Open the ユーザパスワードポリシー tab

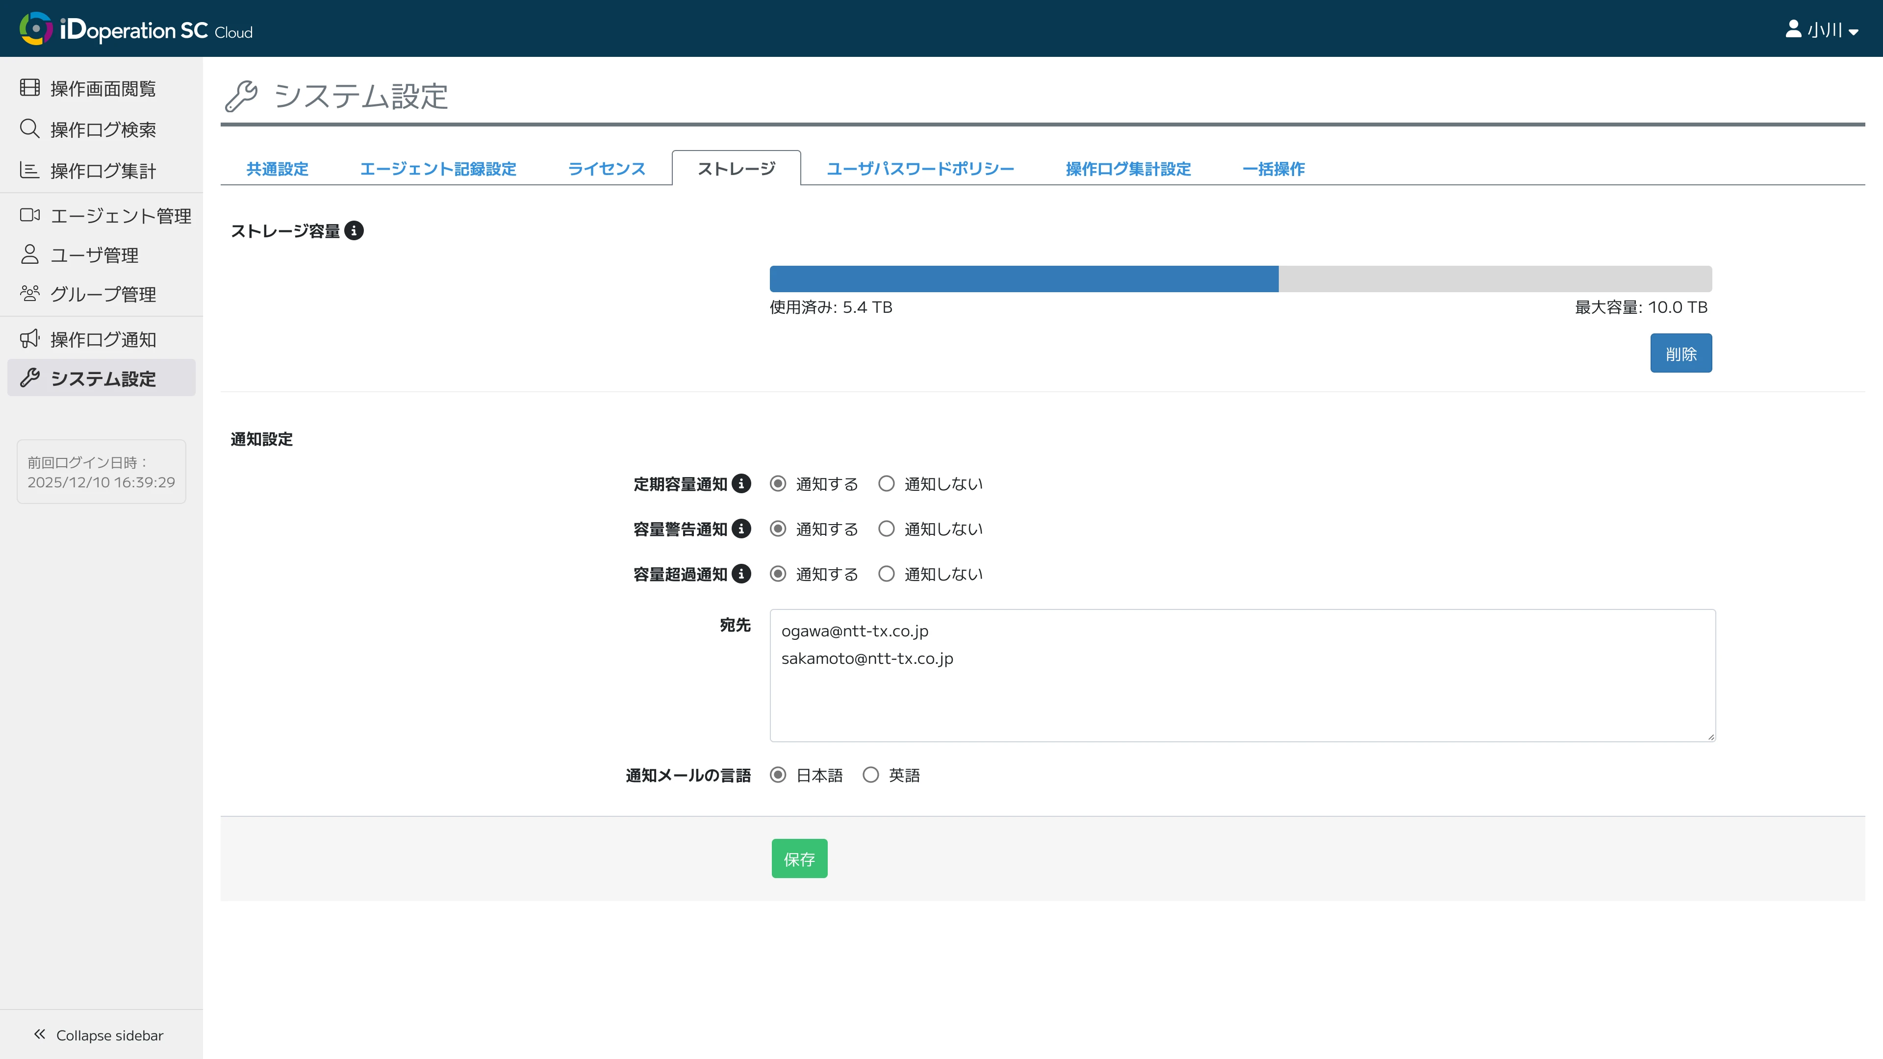click(919, 169)
